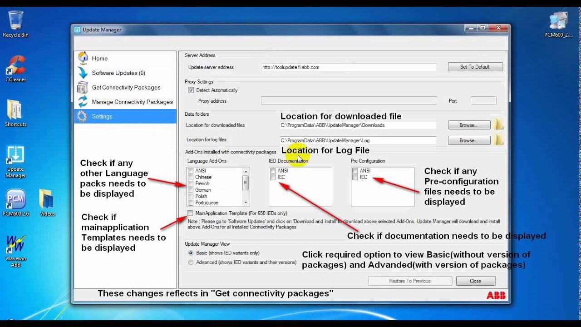Click the Update Manager title bar icon
Image resolution: width=581 pixels, height=327 pixels.
tap(77, 30)
